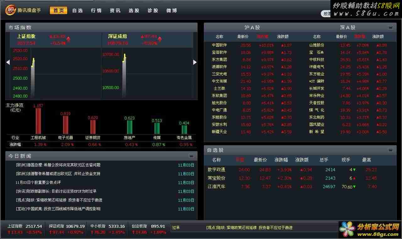Image resolution: width=402 pixels, height=239 pixels.
Task: Collapse the 今日新闻 panel with its minimize icon
Action: coord(191,156)
